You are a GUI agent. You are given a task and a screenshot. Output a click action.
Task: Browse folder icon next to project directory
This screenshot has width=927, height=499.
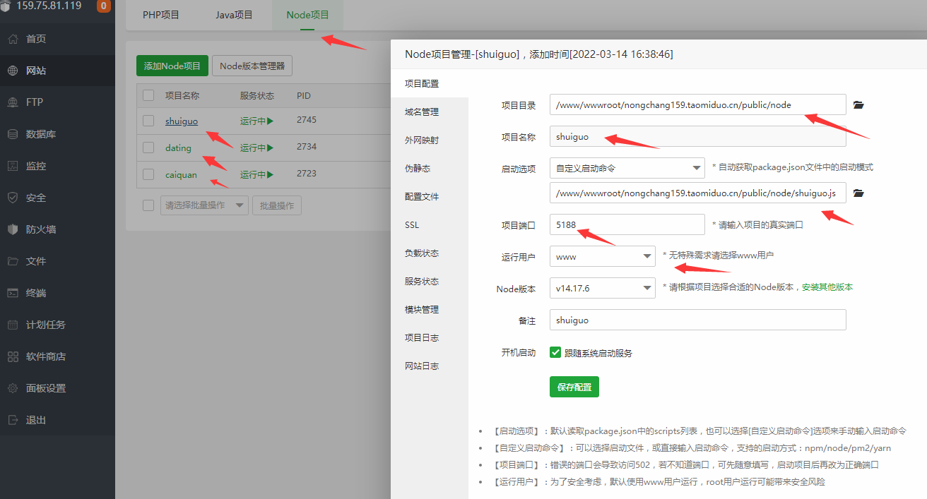[x=858, y=105]
